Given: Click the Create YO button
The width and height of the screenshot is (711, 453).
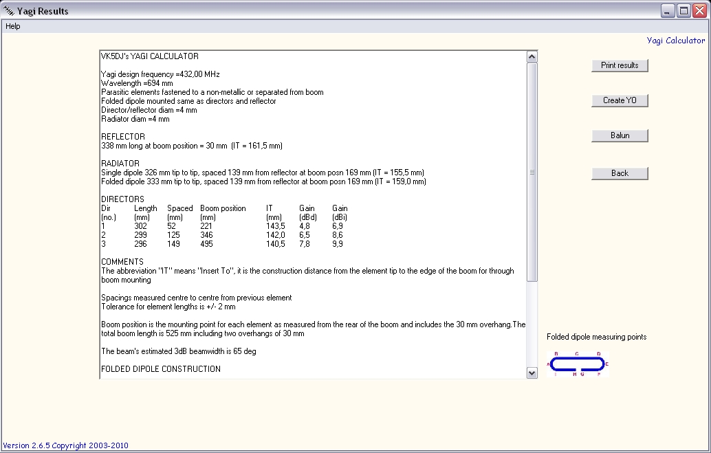Looking at the screenshot, I should pos(620,100).
